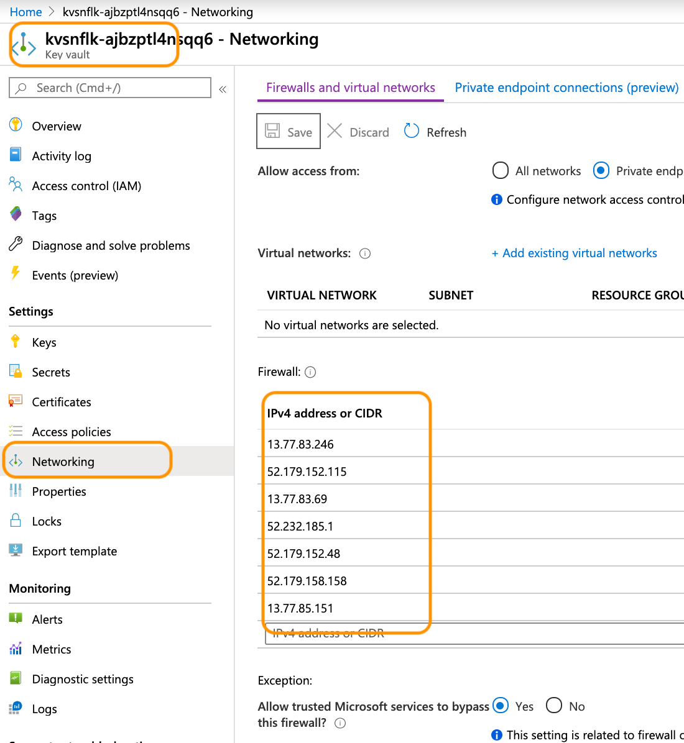Click the empty IPv4 address or CIDR input
Image resolution: width=684 pixels, height=743 pixels.
pyautogui.click(x=474, y=634)
